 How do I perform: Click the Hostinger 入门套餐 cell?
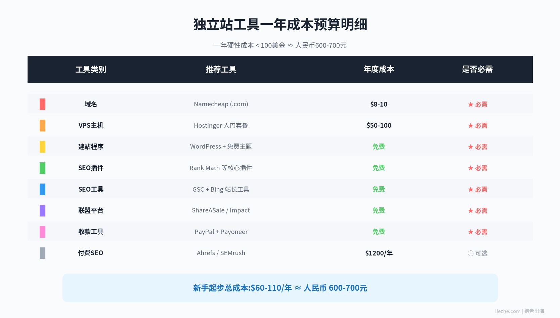pyautogui.click(x=221, y=125)
